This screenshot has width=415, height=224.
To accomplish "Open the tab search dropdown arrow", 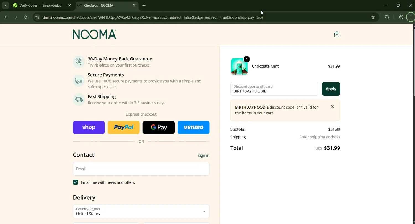I will pos(6,6).
